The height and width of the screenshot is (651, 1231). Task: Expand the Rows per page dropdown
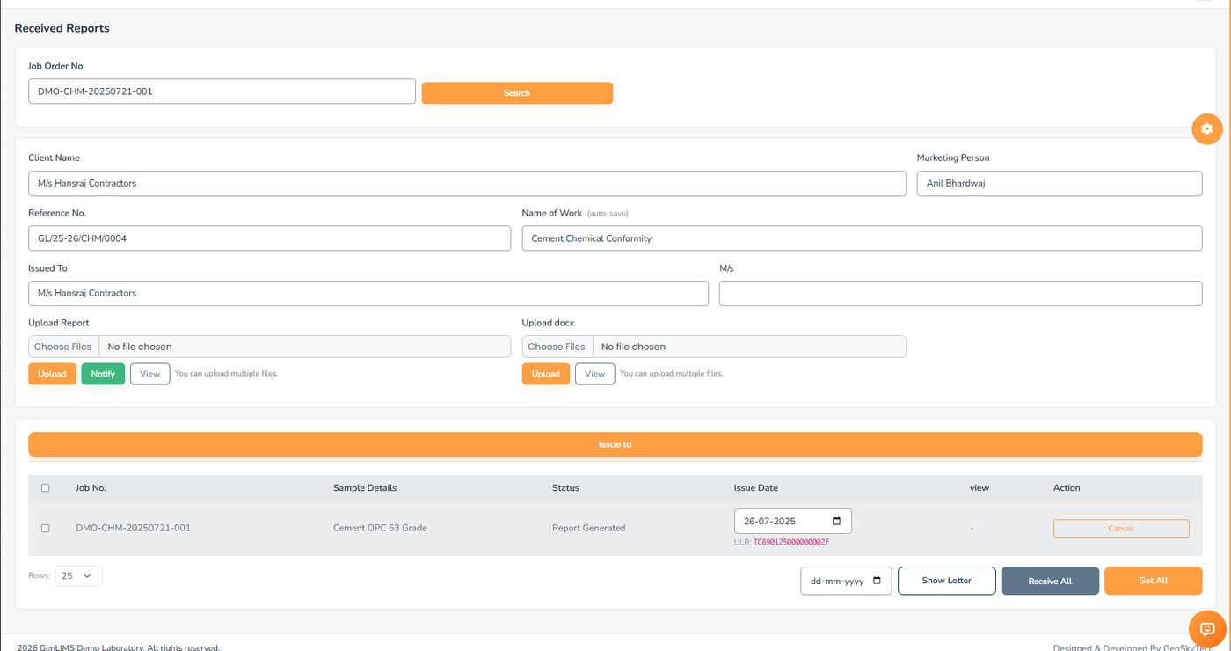tap(78, 576)
